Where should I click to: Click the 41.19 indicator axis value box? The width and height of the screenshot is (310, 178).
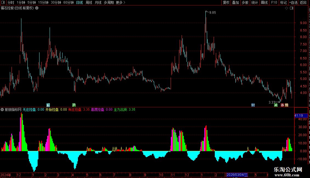(301, 116)
